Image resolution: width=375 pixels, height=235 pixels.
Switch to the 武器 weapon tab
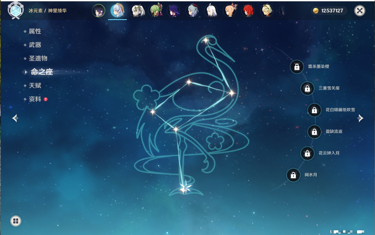[x=35, y=45]
